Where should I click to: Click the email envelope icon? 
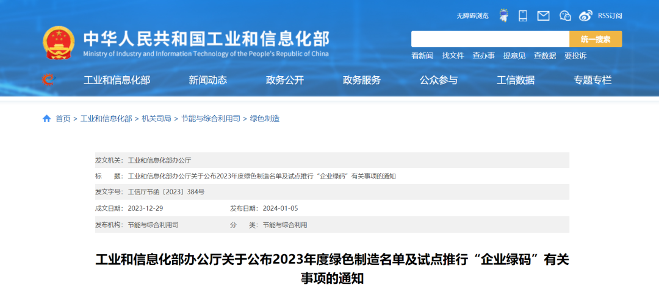click(x=544, y=16)
